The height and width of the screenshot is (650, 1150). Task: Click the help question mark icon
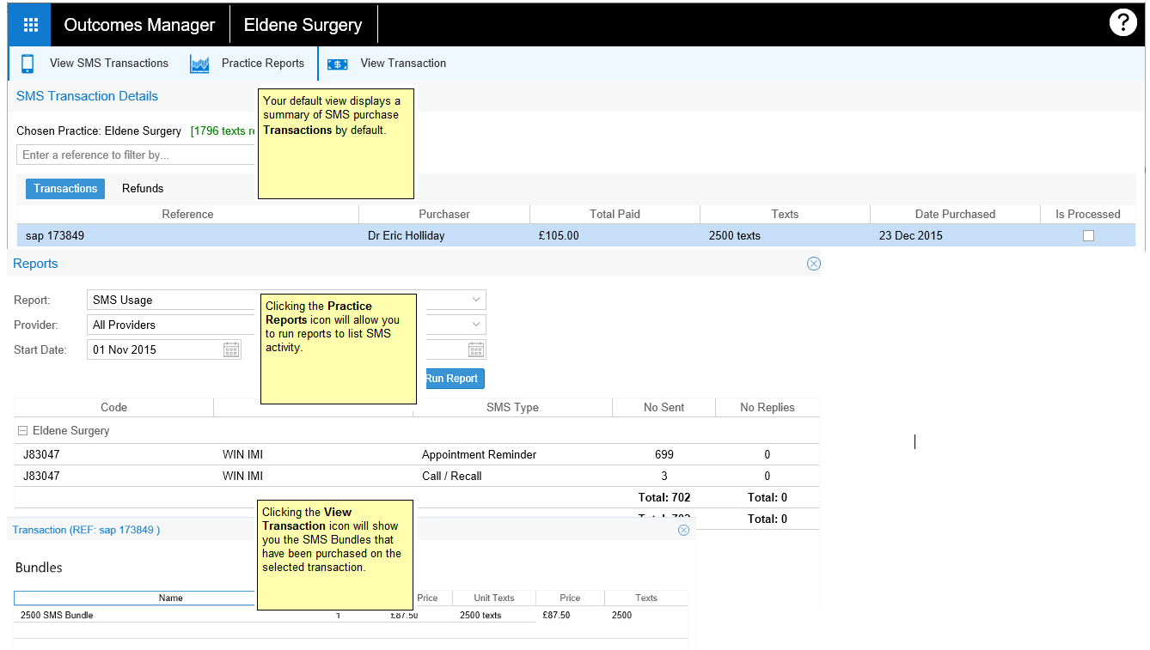click(x=1122, y=23)
